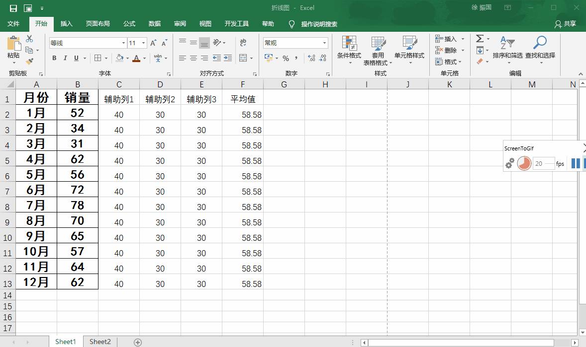Click the Center align icon
Image resolution: width=586 pixels, height=347 pixels.
[x=193, y=58]
